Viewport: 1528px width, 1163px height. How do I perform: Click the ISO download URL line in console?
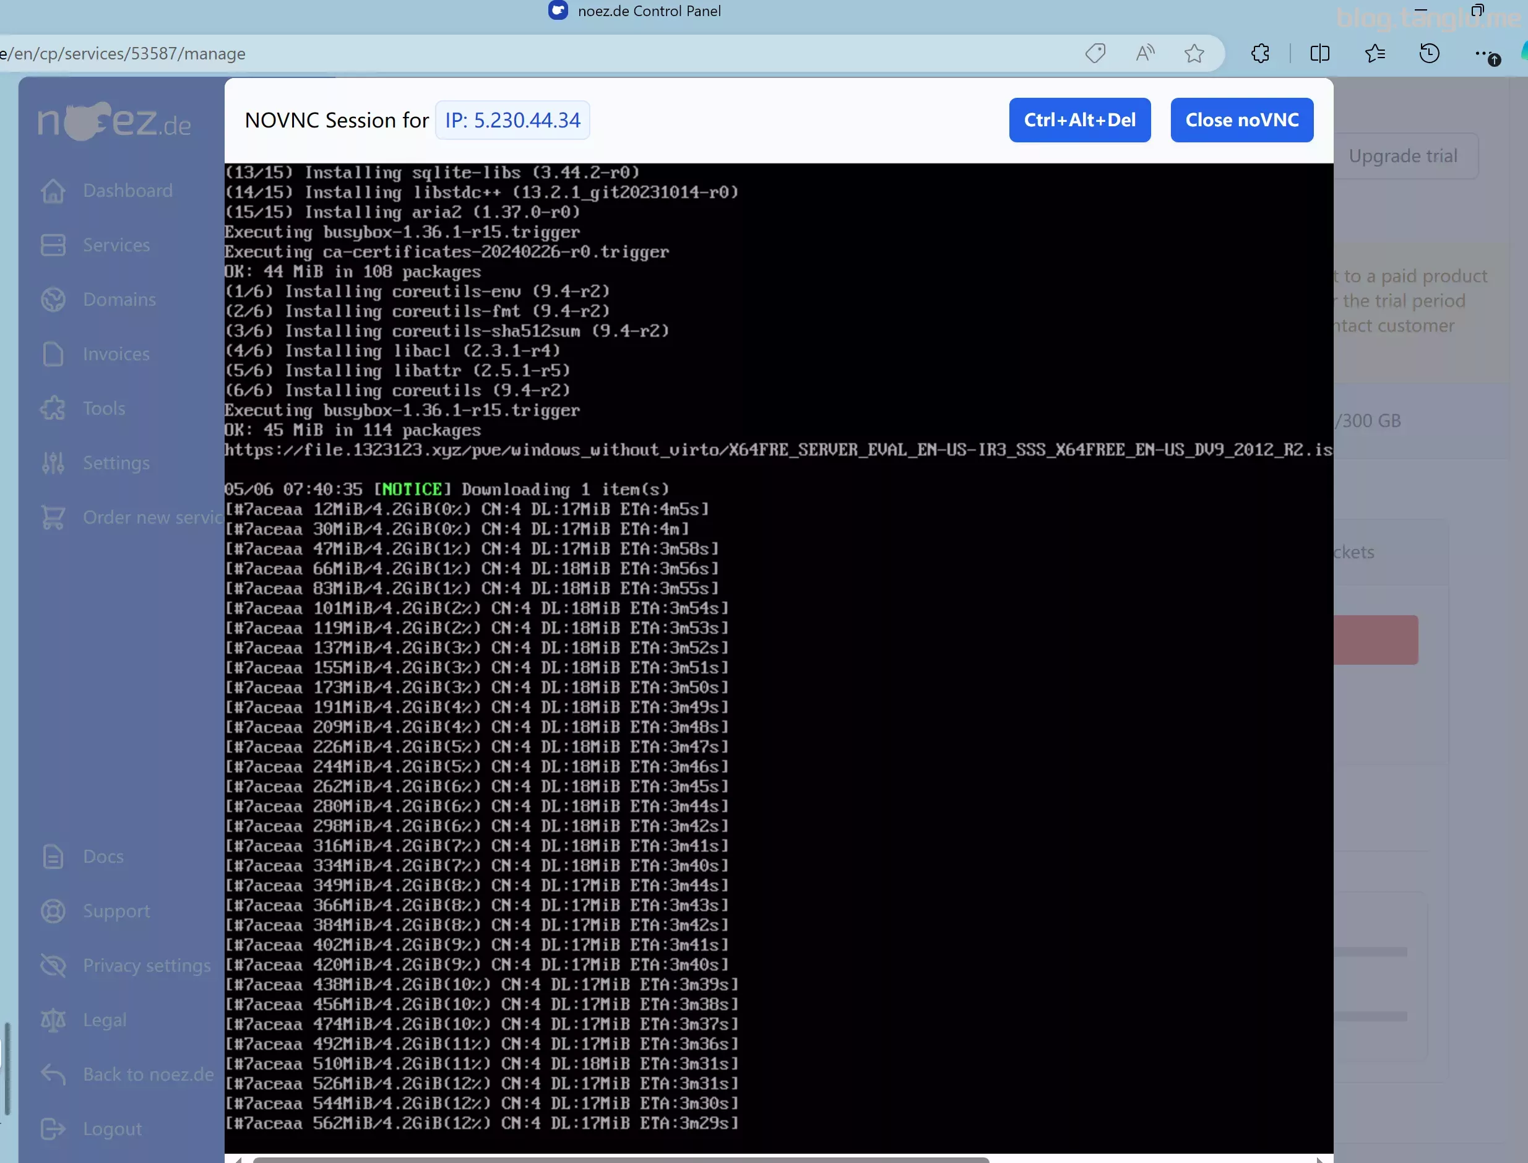click(x=779, y=450)
